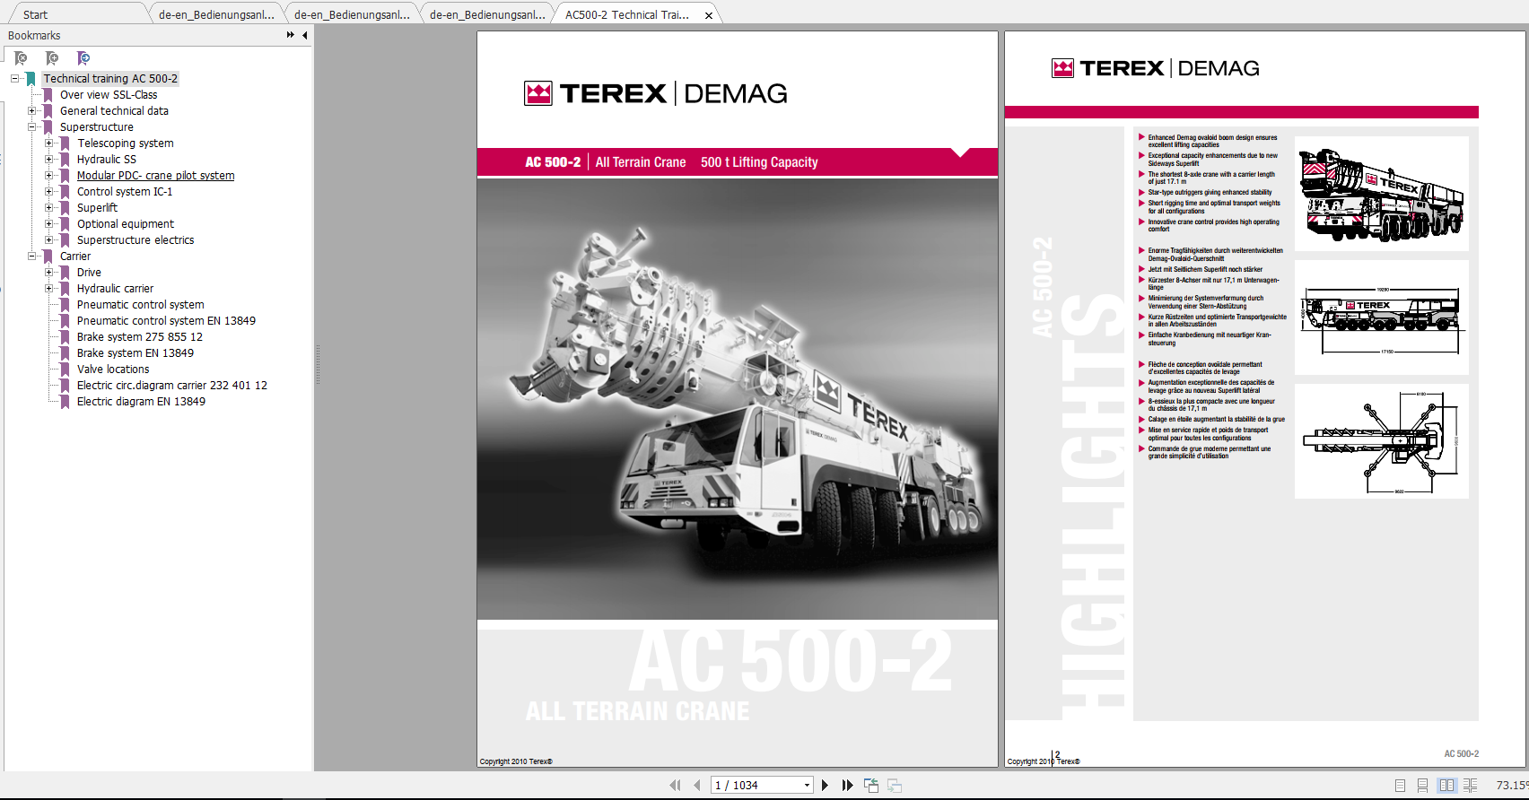Expand the Drive node
Screen dimensions: 1529x800
click(x=48, y=273)
